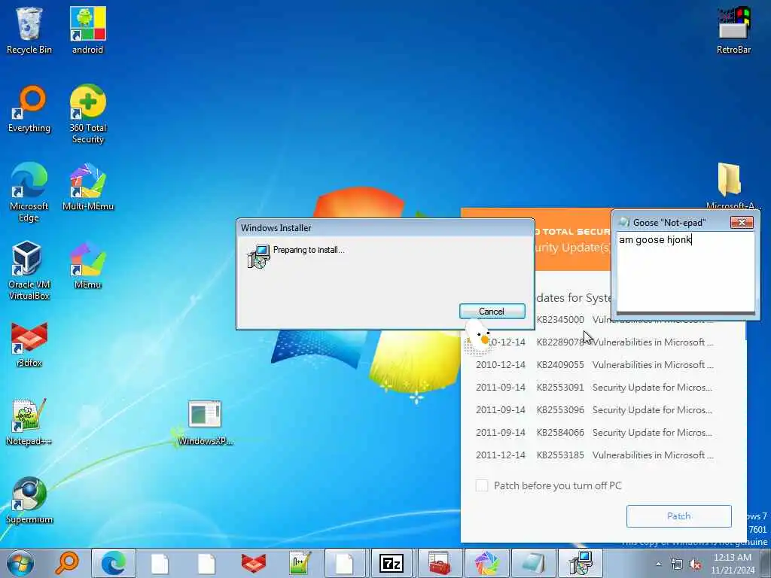Viewport: 771px width, 578px height.
Task: Open the r3dfox browser desktop icon
Action: tap(29, 344)
